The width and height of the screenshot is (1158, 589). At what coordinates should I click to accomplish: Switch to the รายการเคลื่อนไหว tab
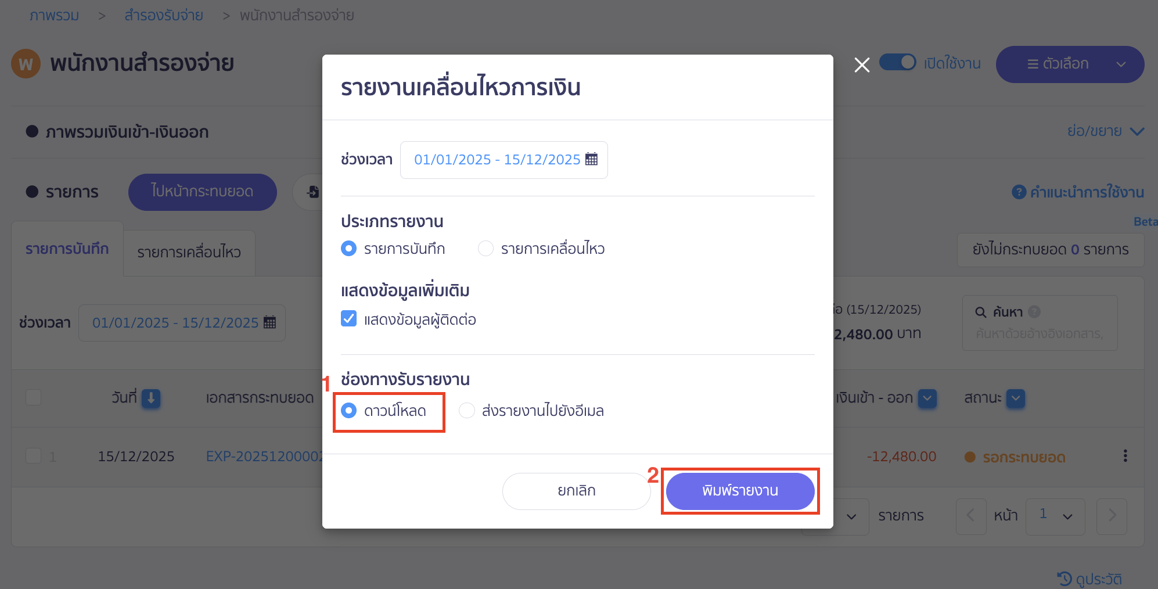[189, 252]
